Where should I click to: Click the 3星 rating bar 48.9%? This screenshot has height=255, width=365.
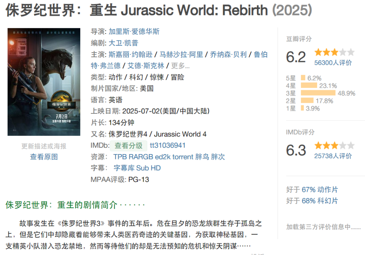[318, 93]
